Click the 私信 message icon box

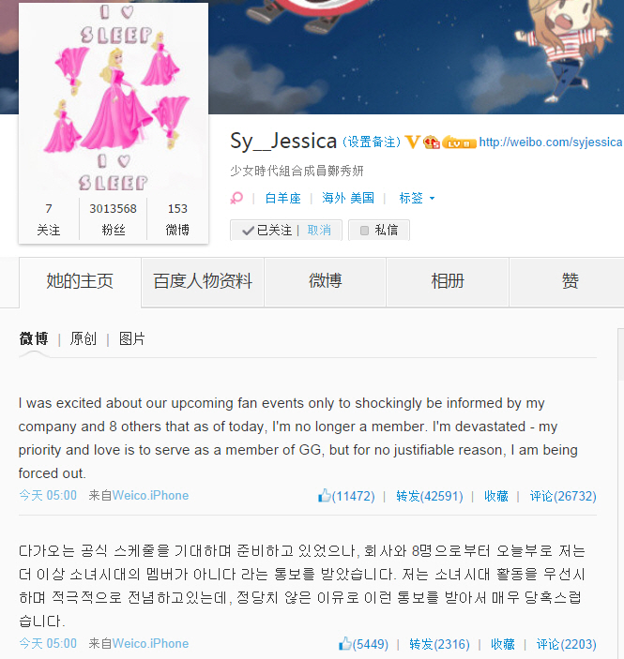pyautogui.click(x=364, y=231)
